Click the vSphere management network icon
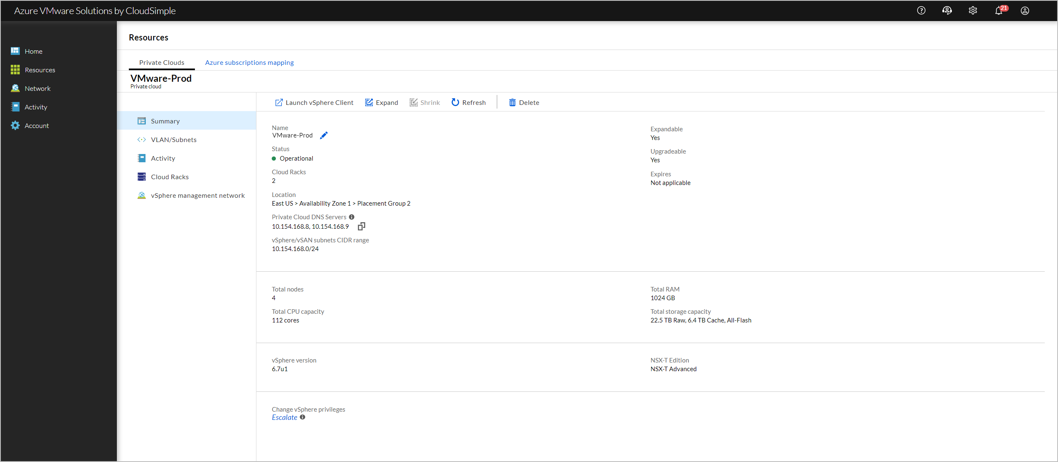This screenshot has width=1058, height=462. click(x=141, y=195)
